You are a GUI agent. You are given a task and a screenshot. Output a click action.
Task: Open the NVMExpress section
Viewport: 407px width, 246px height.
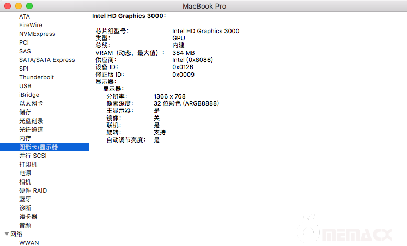(x=37, y=34)
